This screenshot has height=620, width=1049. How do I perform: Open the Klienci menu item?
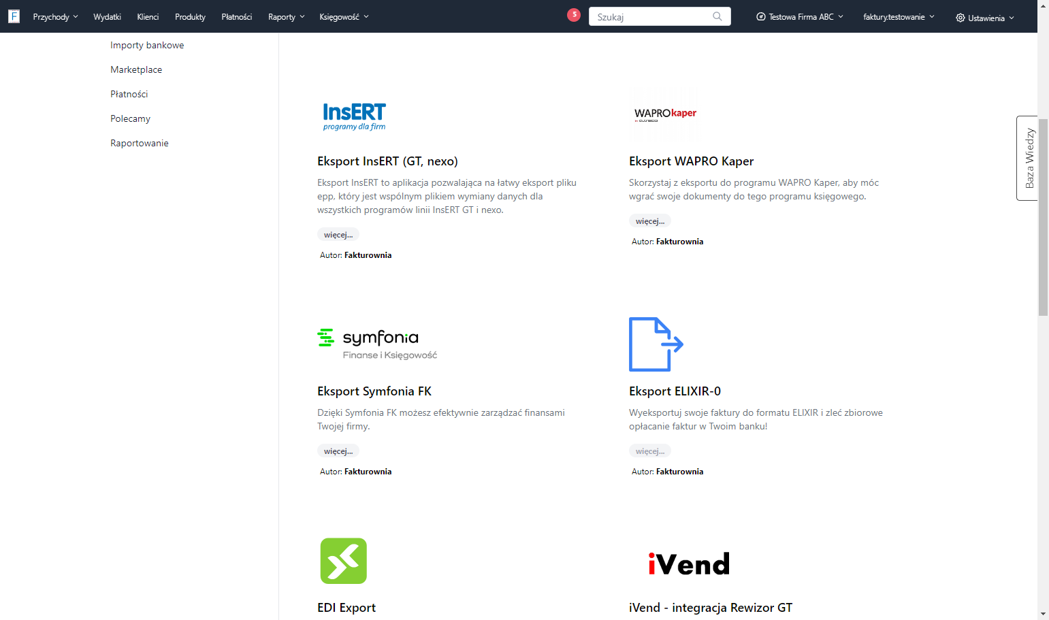pos(148,17)
